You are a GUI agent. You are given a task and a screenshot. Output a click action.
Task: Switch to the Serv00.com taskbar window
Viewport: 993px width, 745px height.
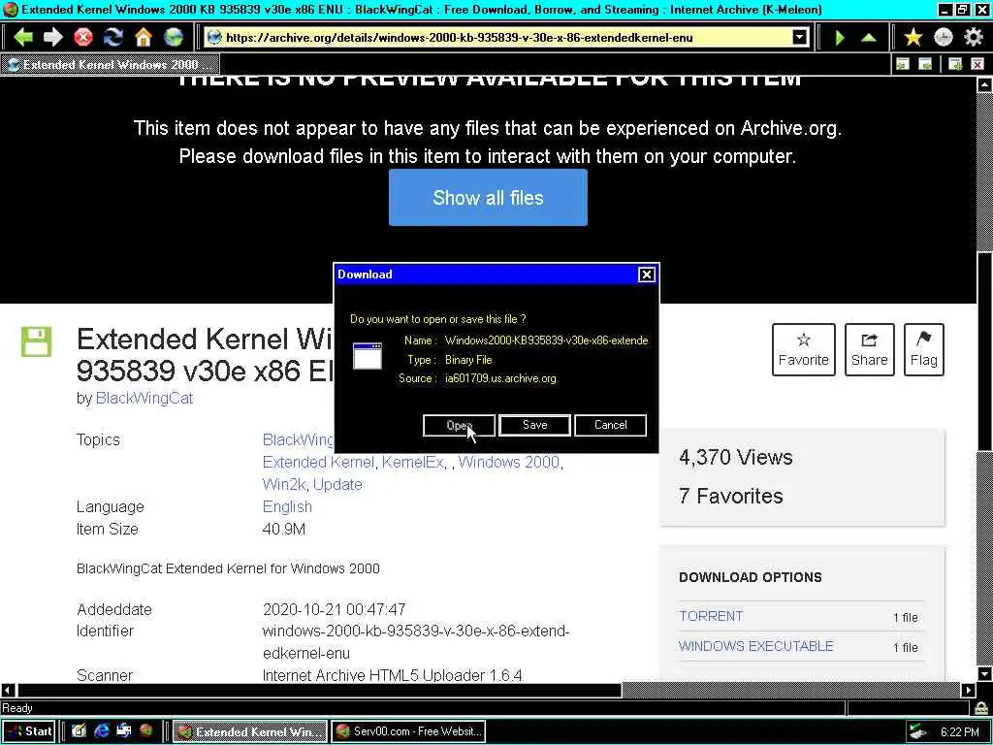408,731
